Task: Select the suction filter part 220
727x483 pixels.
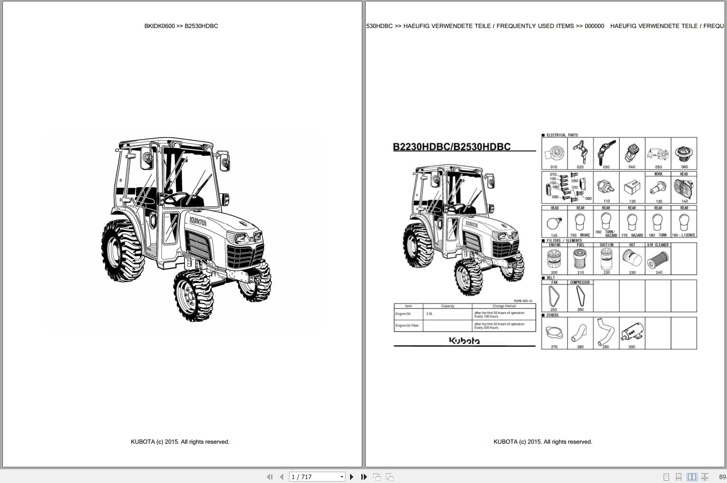Action: tap(606, 259)
